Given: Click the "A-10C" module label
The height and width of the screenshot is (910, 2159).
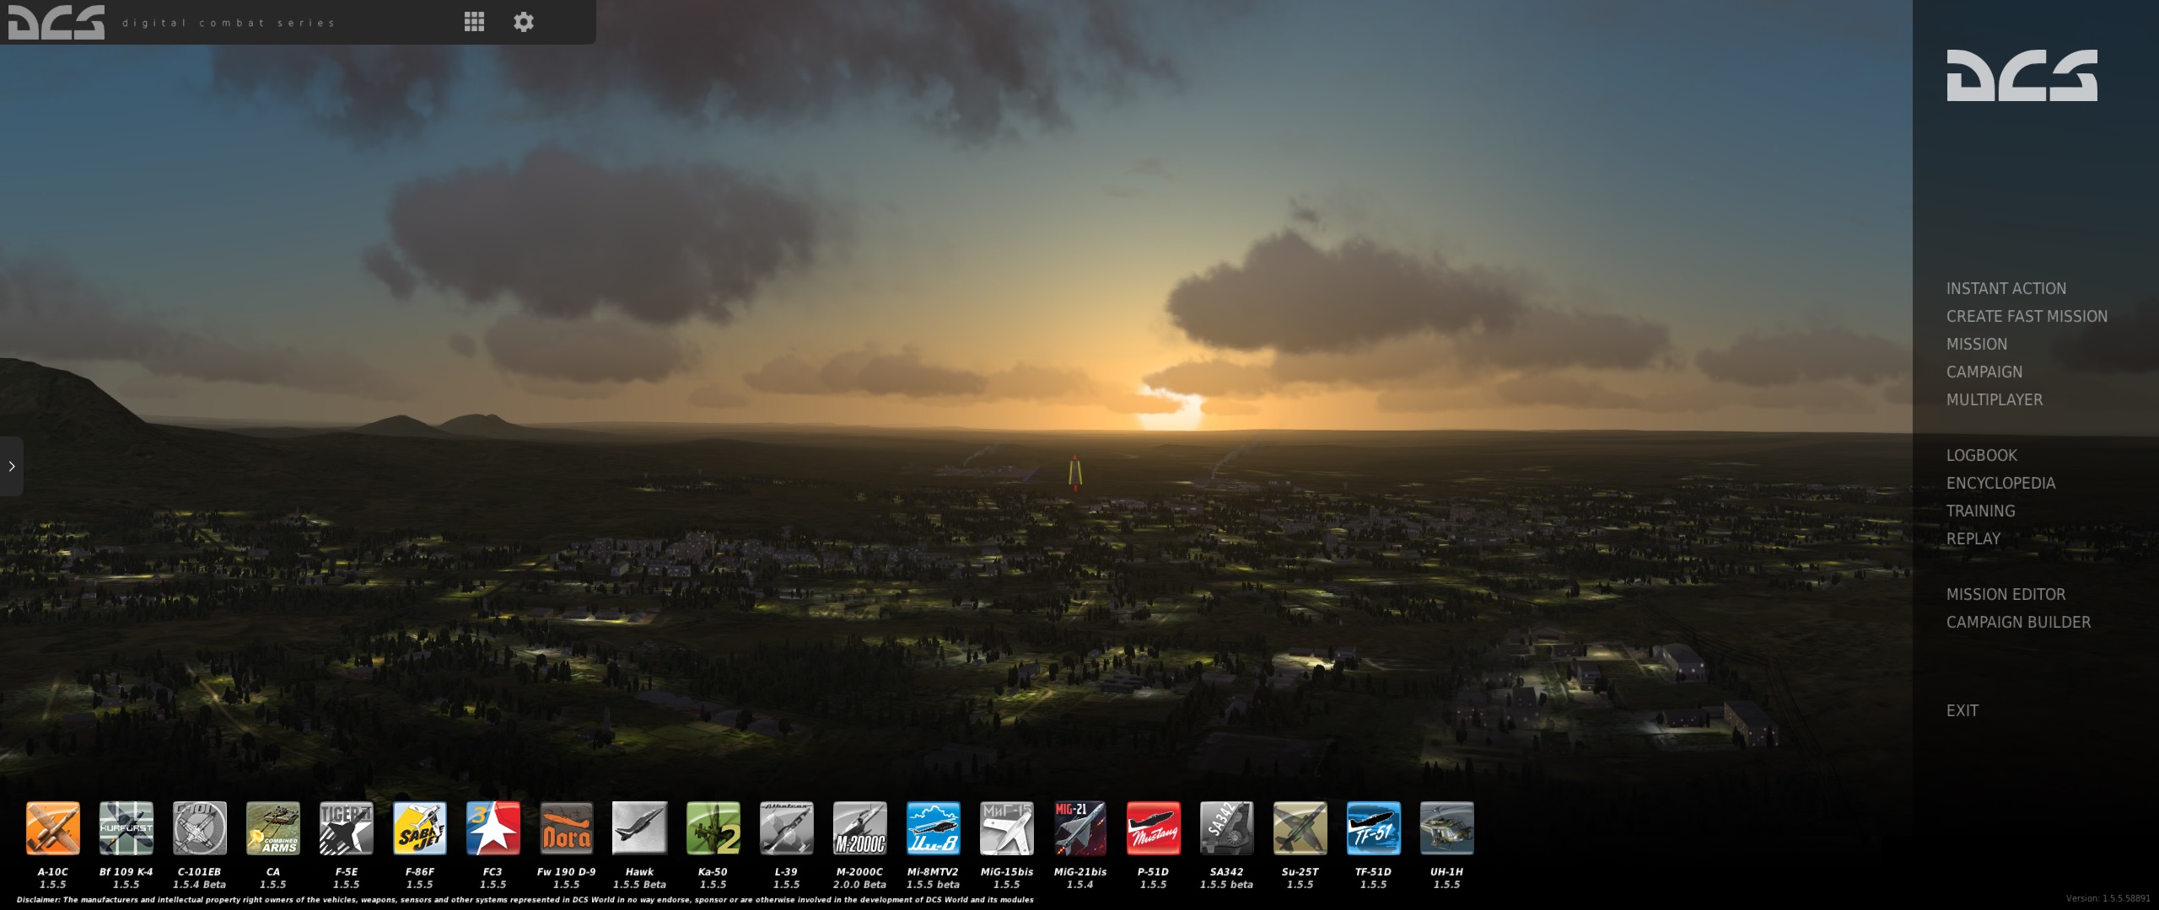Looking at the screenshot, I should coord(52,872).
